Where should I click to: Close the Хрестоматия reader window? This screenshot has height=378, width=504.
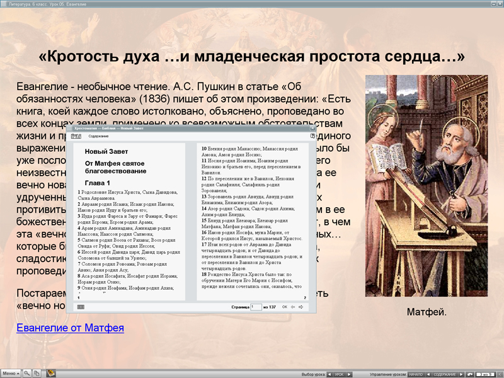313,128
